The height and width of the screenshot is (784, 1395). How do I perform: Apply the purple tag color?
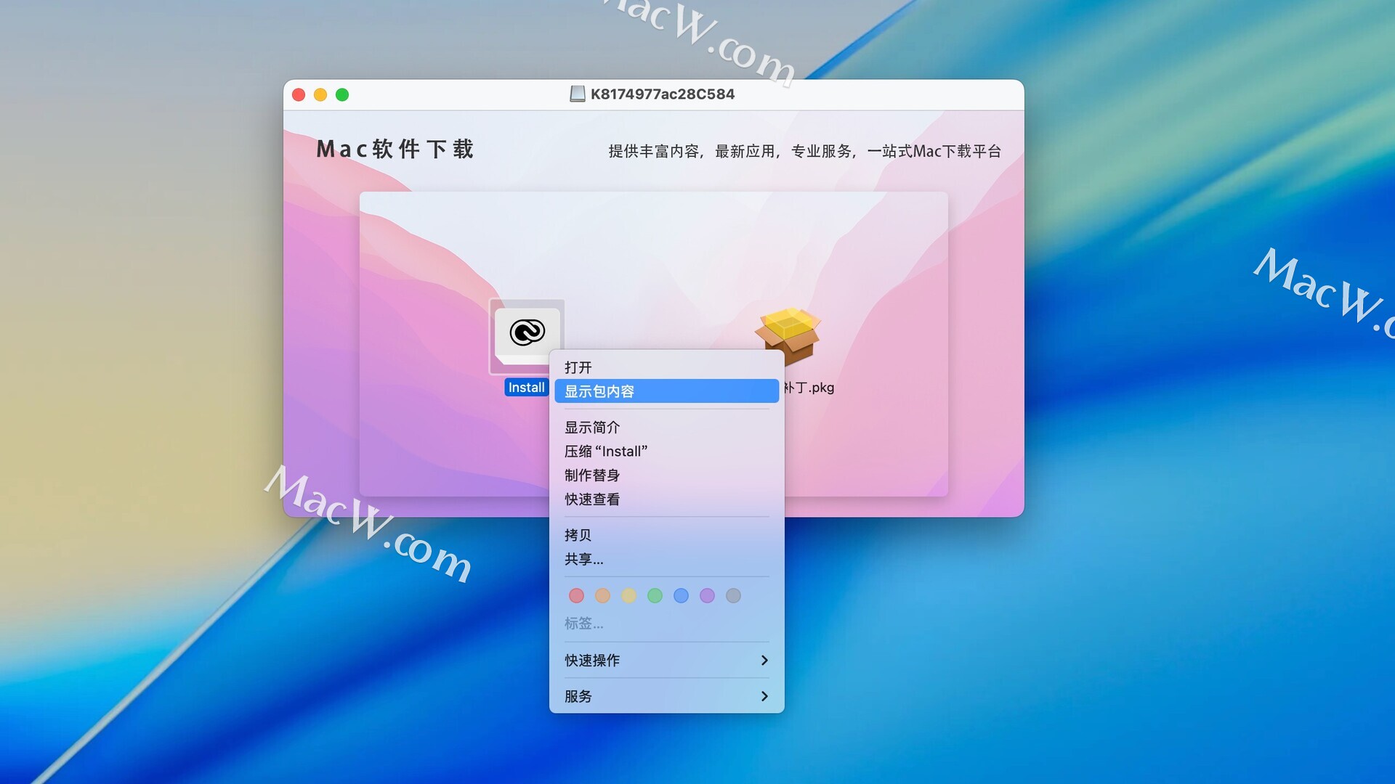[707, 596]
